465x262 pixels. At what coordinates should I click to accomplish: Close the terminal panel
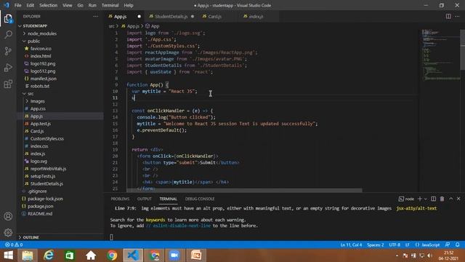point(458,199)
